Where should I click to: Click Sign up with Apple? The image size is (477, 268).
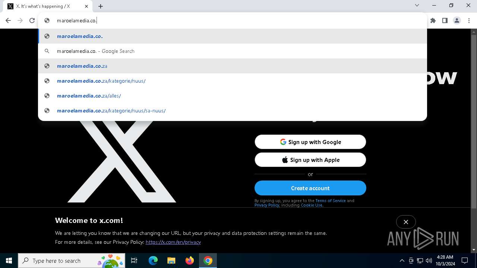pyautogui.click(x=310, y=160)
